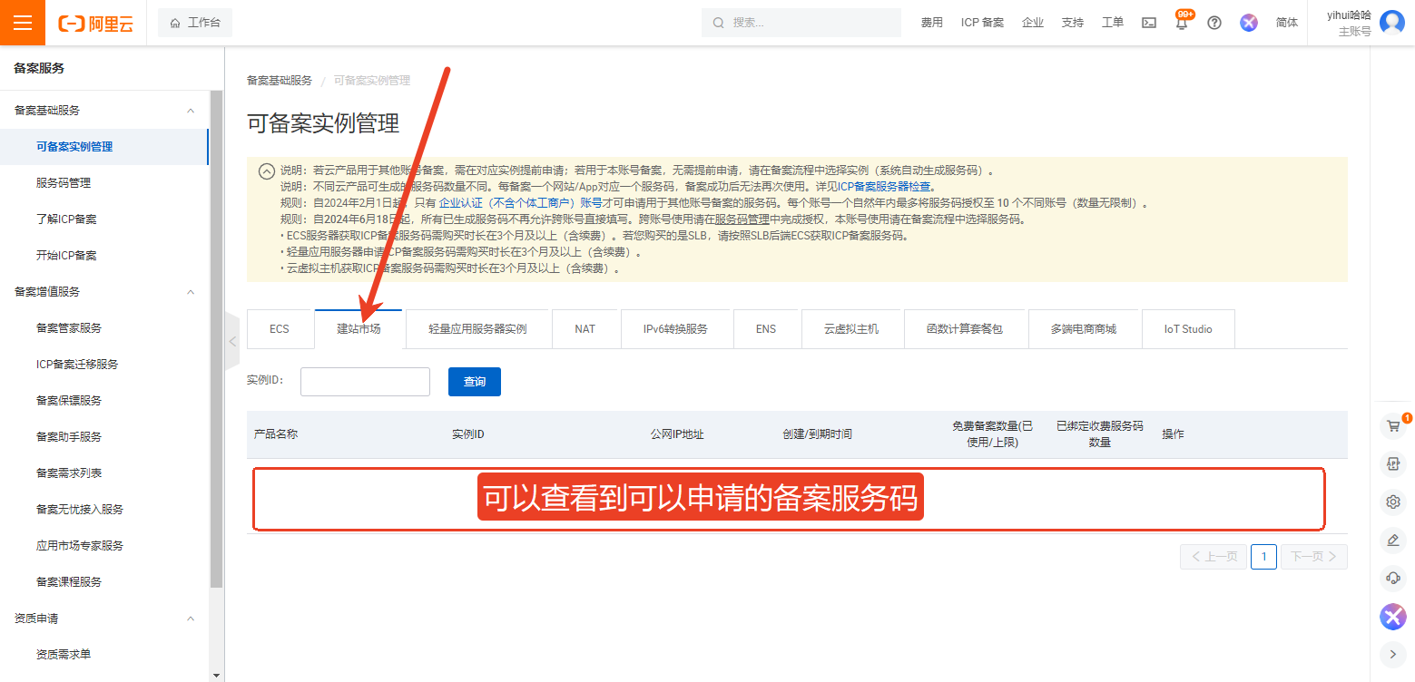Click the purple AI assistant icon in header

(1250, 23)
